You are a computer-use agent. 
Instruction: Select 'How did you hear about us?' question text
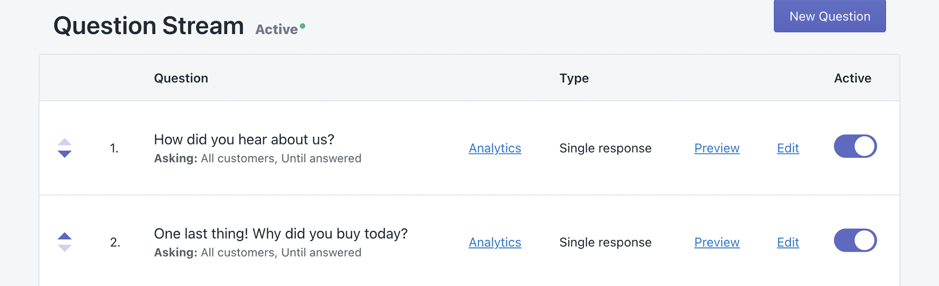[x=244, y=139]
